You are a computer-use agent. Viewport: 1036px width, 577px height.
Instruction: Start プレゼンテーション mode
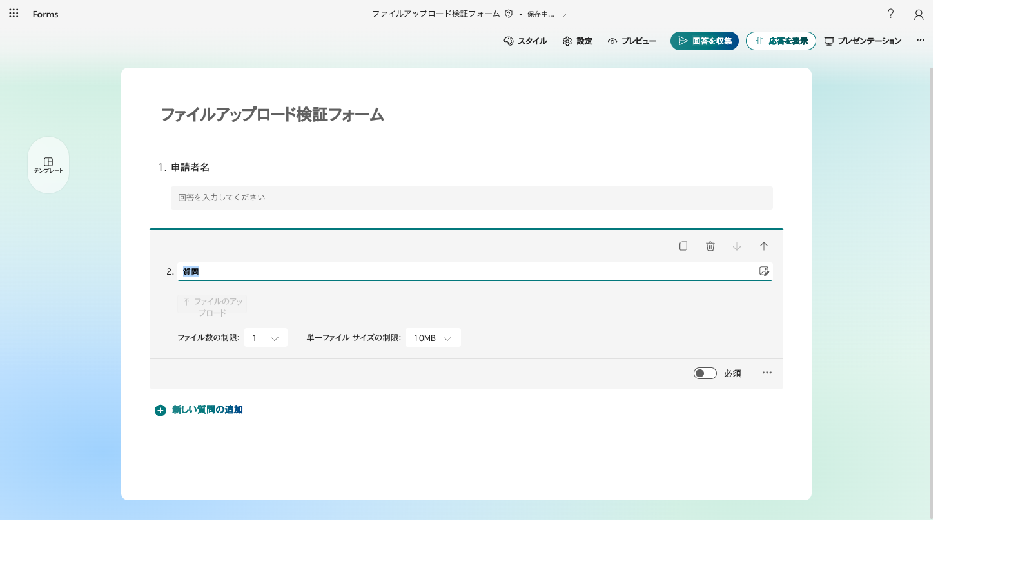[x=863, y=41]
